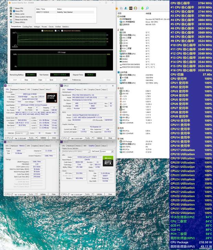Image resolution: width=213 pixels, height=250 pixels.
Task: Click the NVIDIA GeForce RTX logo in CPU-Z
Action: 108,161
